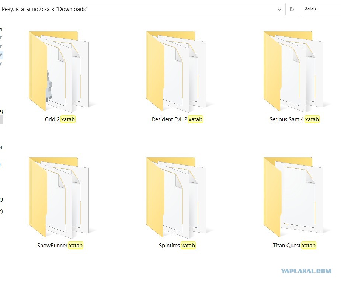The image size is (341, 282).
Task: Select the "Spintires xatab" label
Action: click(x=177, y=246)
